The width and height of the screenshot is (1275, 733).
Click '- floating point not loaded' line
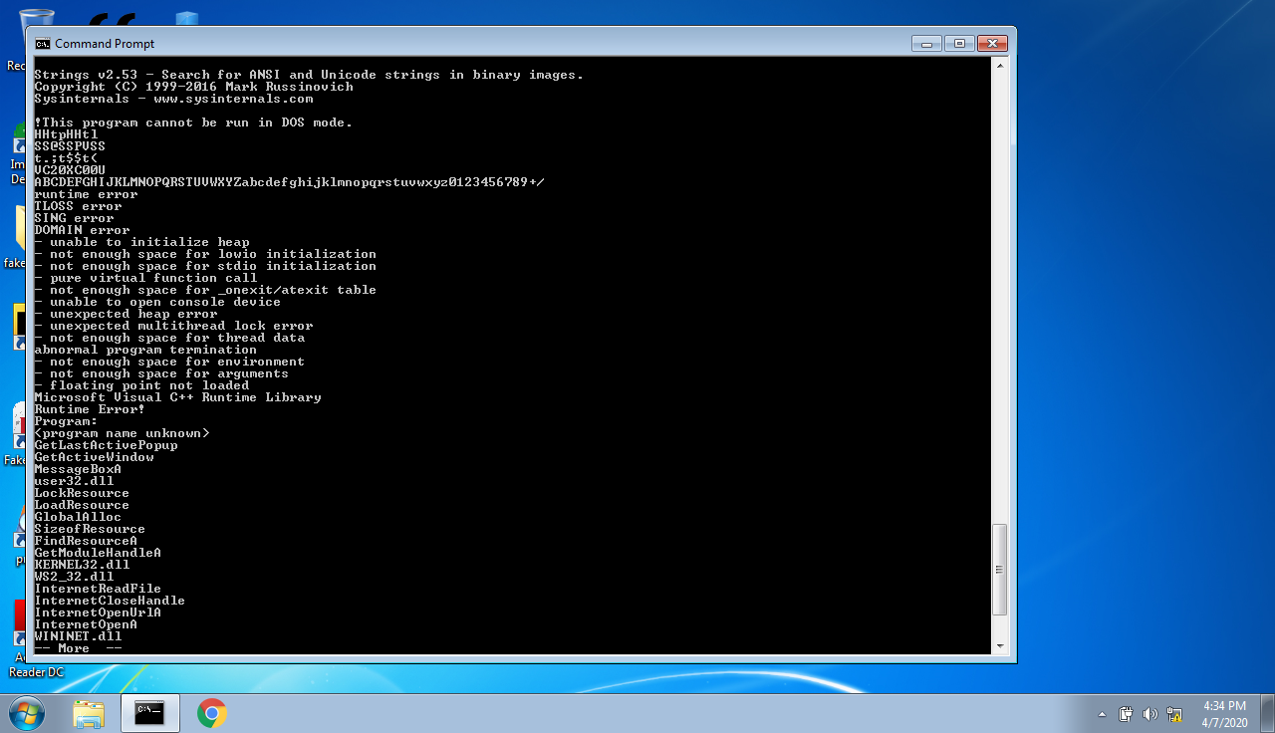coord(141,385)
